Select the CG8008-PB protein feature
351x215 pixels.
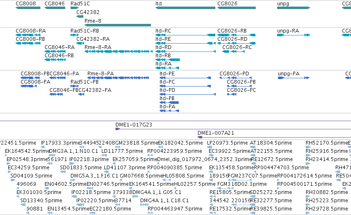tap(30, 78)
